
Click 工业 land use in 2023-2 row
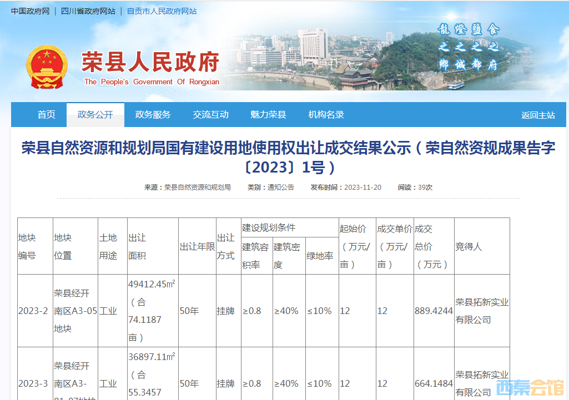(x=108, y=311)
